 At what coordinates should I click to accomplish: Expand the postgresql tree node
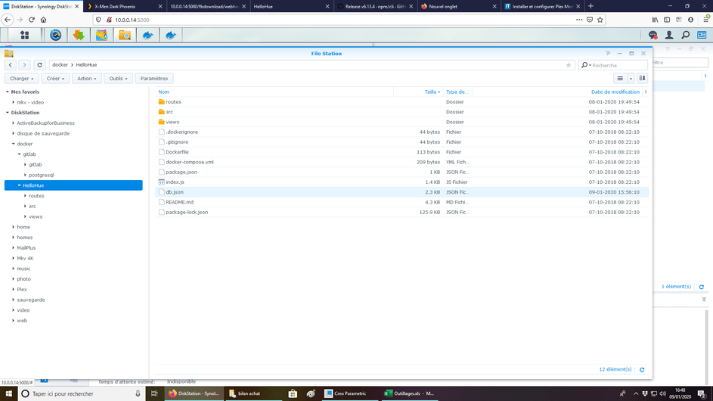pyautogui.click(x=25, y=175)
